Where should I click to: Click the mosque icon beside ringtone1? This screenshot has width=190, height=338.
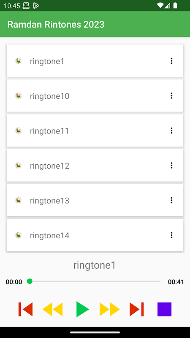click(x=19, y=61)
